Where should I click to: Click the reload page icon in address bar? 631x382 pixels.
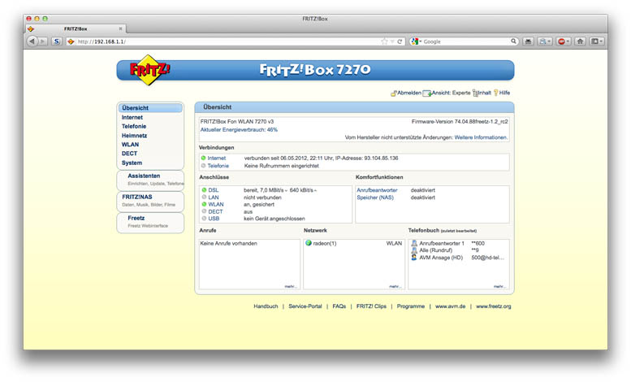pyautogui.click(x=400, y=41)
